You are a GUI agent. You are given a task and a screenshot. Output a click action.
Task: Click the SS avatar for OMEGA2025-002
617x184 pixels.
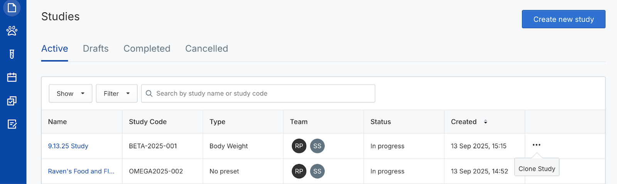[317, 171]
